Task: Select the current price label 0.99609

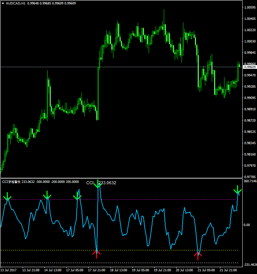Action: pyautogui.click(x=250, y=67)
